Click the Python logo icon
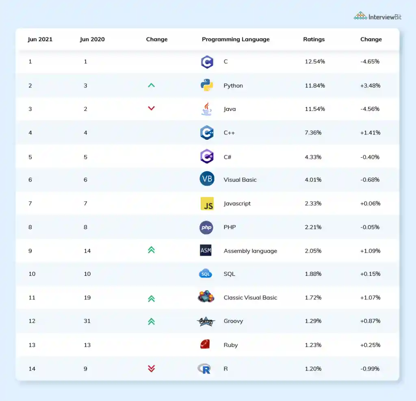Screen dimensions: 416x401 [x=207, y=85]
